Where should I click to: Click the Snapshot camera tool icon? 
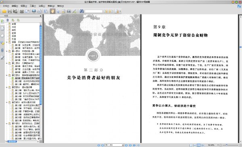[x=69, y=11]
